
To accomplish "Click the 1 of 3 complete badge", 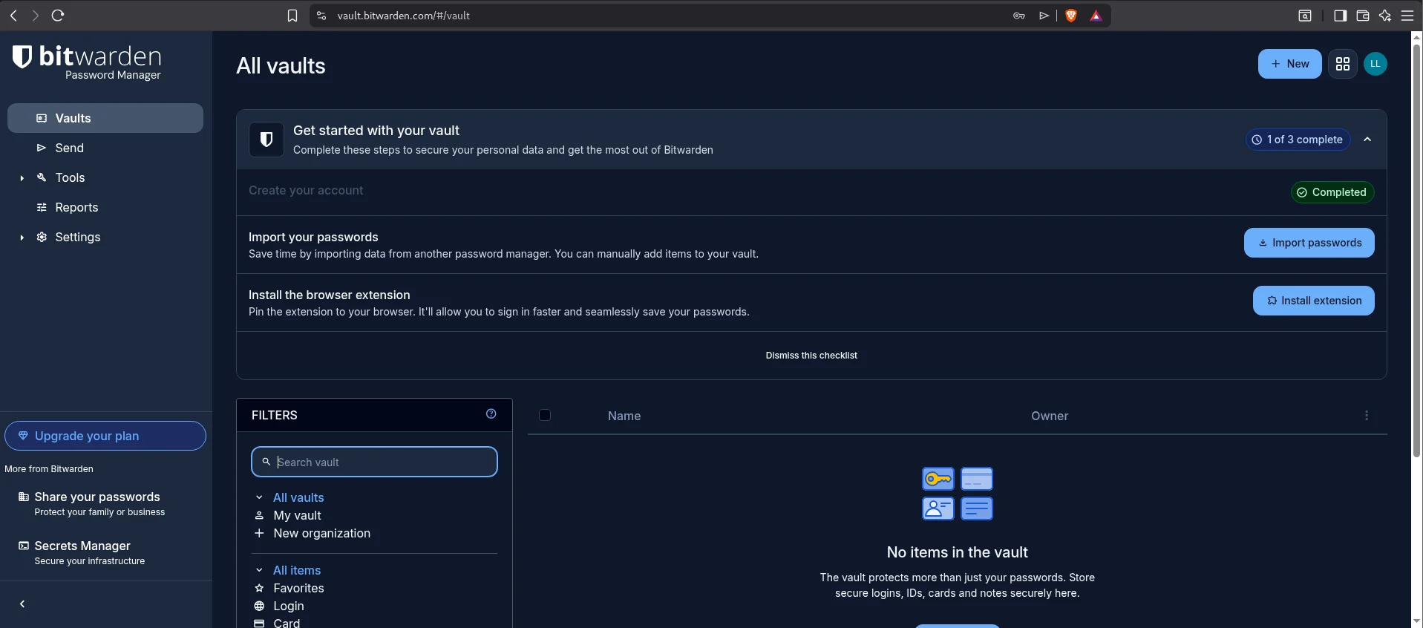I will click(x=1298, y=140).
